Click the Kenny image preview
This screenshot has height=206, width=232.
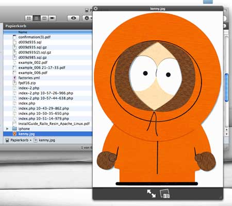click(x=158, y=99)
